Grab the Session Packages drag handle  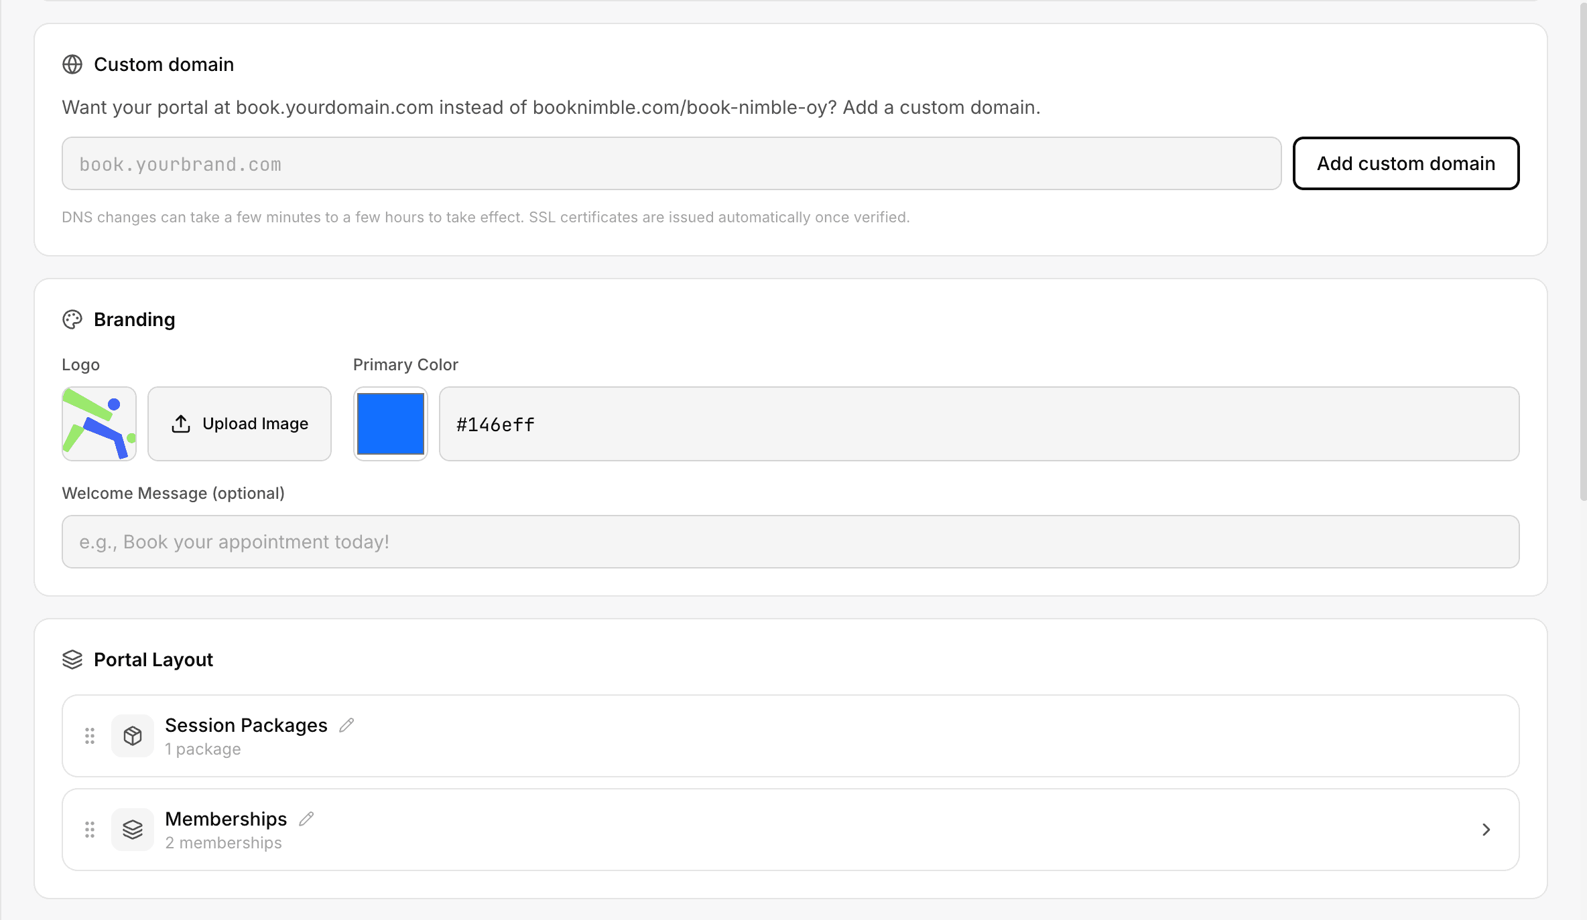(90, 736)
